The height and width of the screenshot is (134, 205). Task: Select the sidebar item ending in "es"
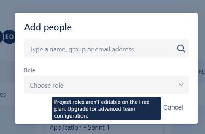[x=3, y=95]
